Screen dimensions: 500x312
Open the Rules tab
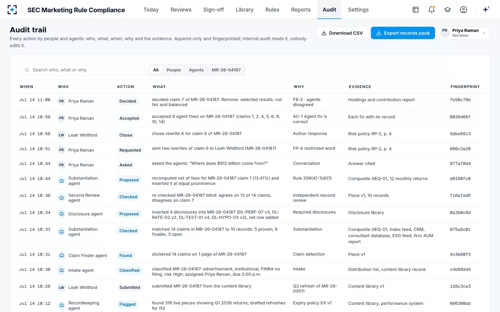pyautogui.click(x=272, y=10)
